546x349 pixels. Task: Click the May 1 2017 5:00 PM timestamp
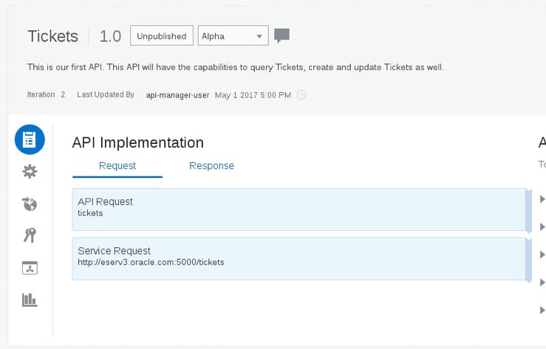coord(253,95)
